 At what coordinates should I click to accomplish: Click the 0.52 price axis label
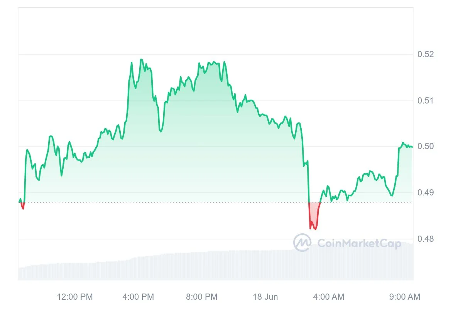tap(426, 54)
